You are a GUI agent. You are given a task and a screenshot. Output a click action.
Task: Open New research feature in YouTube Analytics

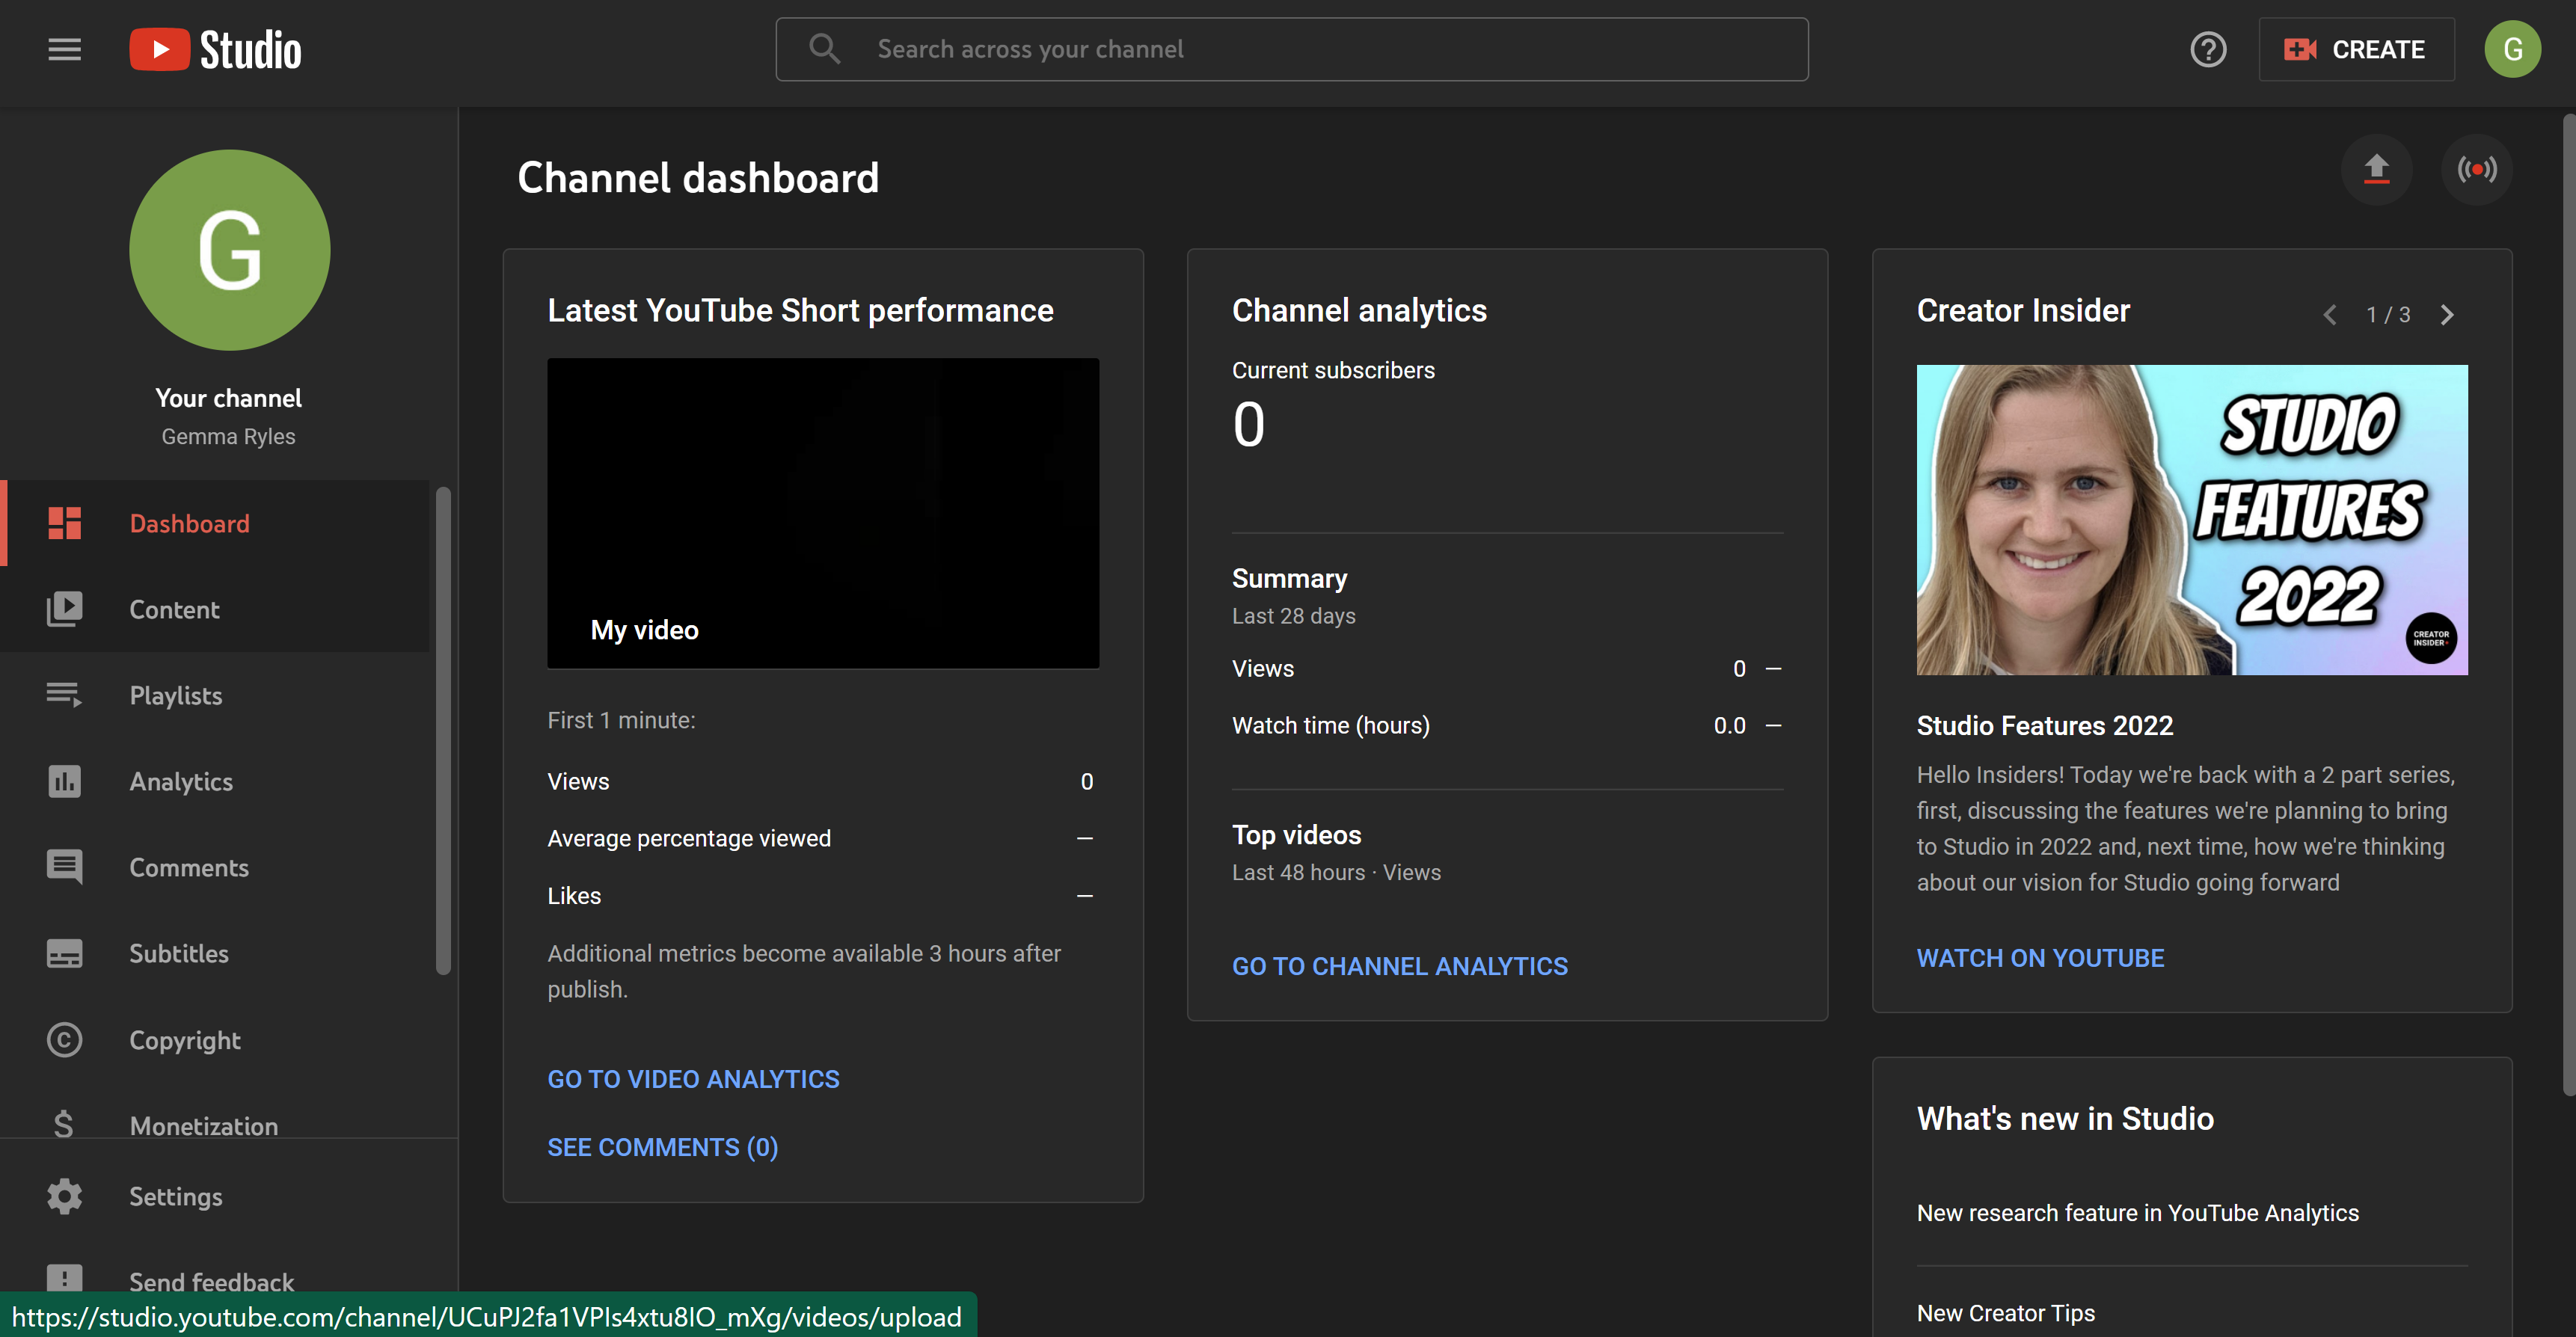[2137, 1212]
